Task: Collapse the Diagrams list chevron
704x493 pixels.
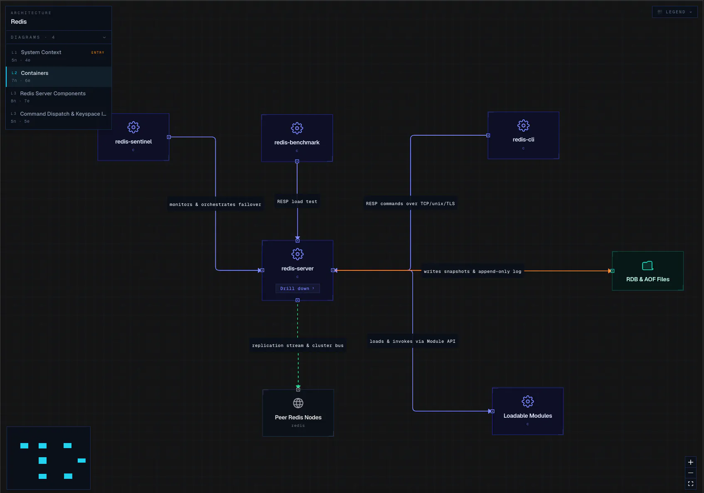Action: [104, 37]
